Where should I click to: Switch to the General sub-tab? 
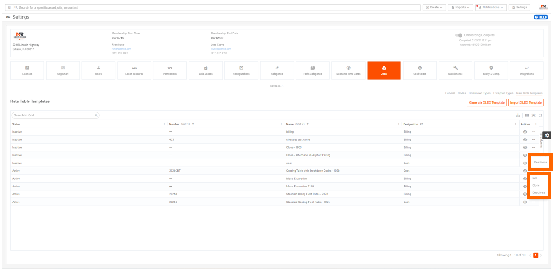pyautogui.click(x=450, y=93)
